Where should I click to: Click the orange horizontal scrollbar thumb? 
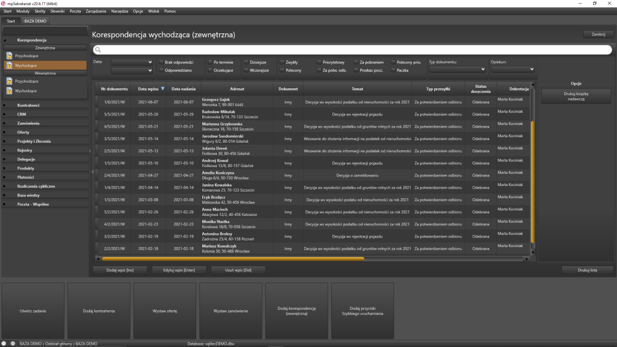coord(233,259)
